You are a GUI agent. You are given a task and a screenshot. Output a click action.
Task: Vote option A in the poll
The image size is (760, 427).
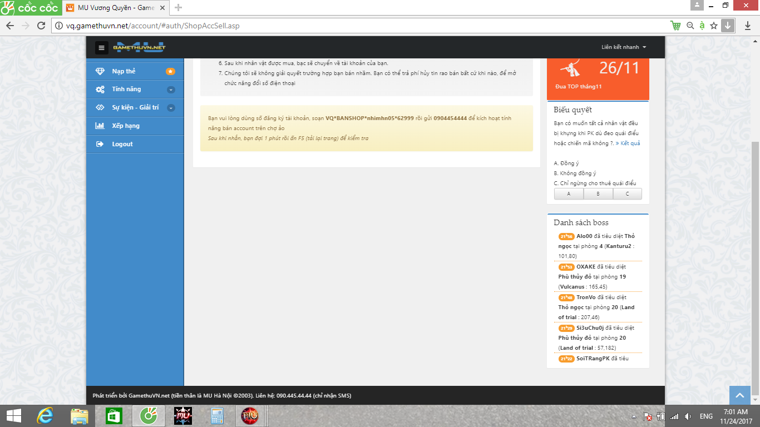click(x=569, y=194)
